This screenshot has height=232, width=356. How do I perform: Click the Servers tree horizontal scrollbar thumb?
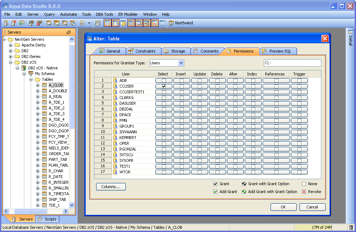pyautogui.click(x=31, y=211)
